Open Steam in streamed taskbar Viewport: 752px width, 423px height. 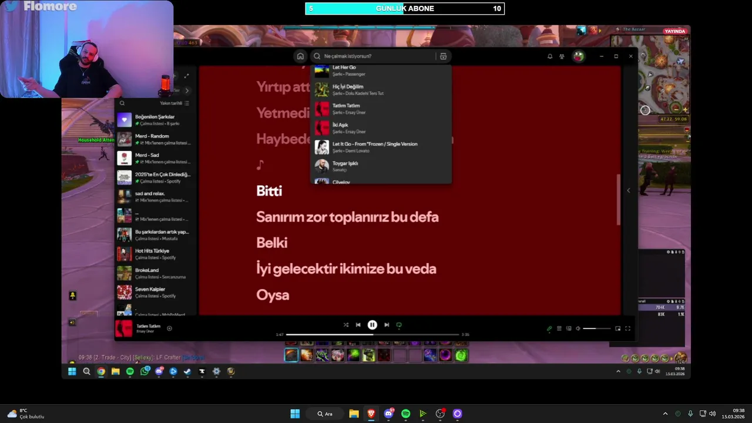pyautogui.click(x=187, y=371)
